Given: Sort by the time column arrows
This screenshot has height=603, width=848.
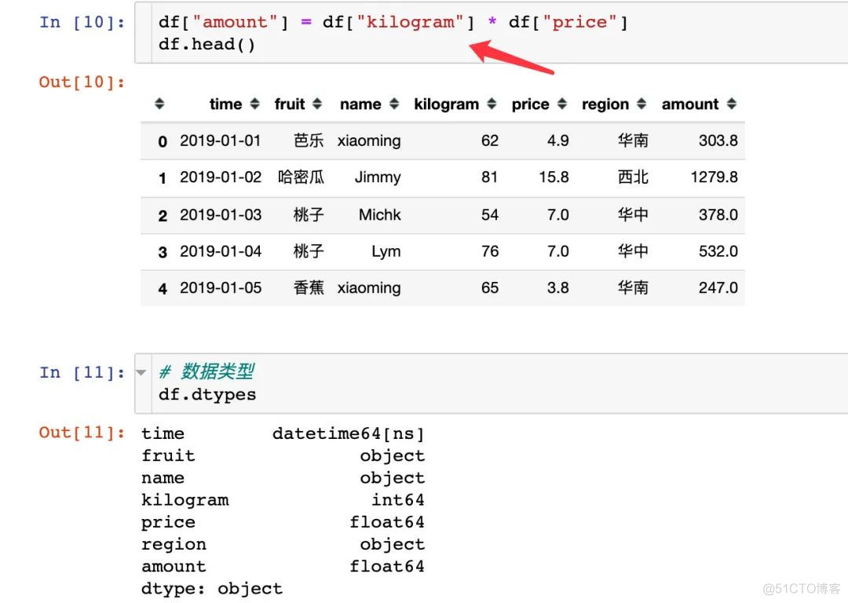Looking at the screenshot, I should coord(254,104).
